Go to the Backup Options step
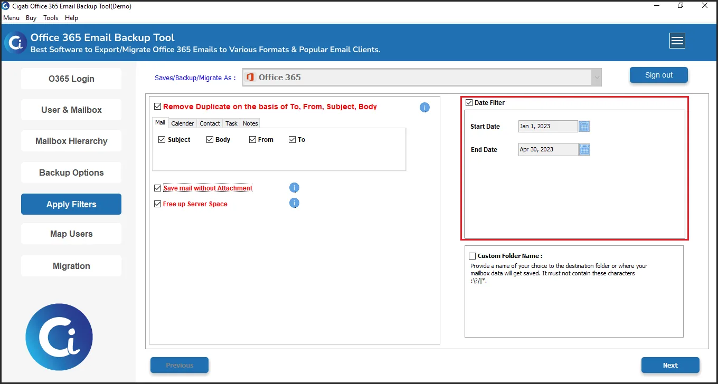Image resolution: width=718 pixels, height=384 pixels. (x=71, y=172)
